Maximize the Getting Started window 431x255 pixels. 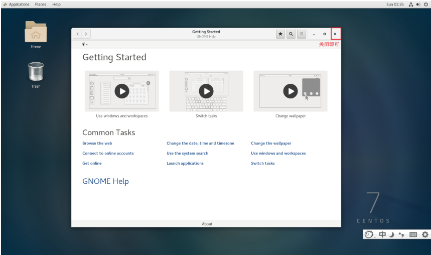[324, 34]
